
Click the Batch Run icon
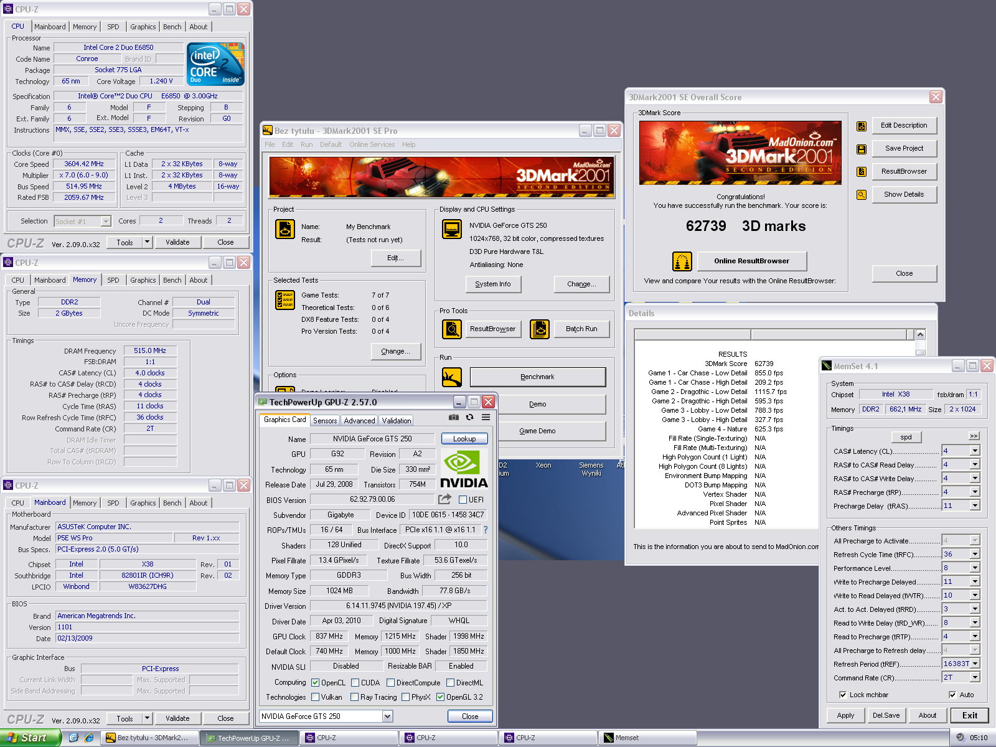[540, 329]
